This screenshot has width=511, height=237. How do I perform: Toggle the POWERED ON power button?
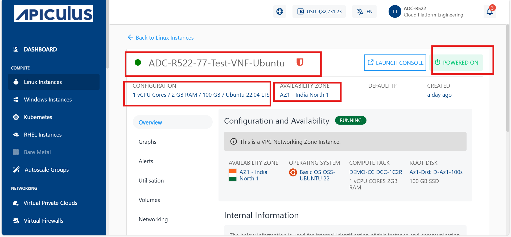tap(456, 63)
